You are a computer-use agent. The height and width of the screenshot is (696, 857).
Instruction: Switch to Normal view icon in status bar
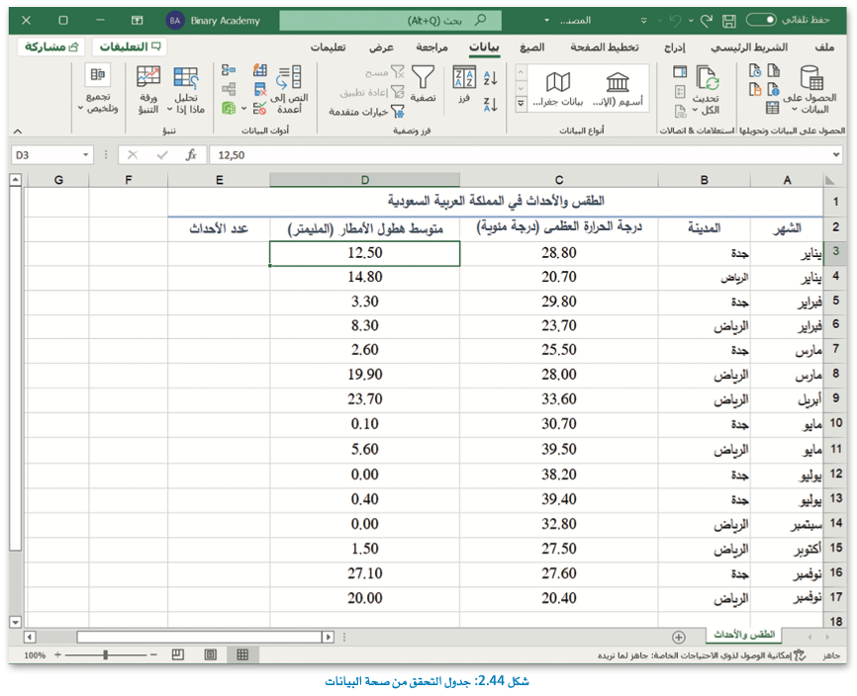(x=242, y=654)
